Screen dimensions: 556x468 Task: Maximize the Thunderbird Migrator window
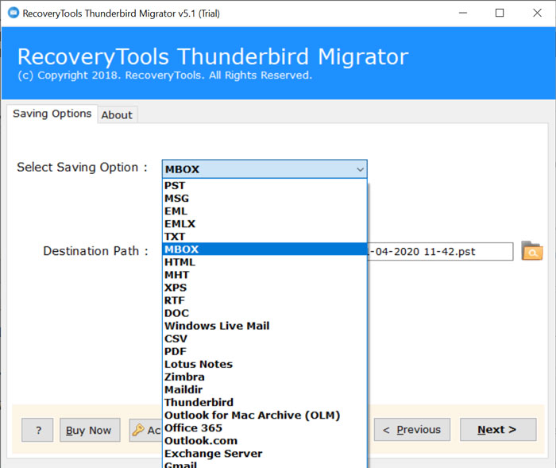pos(500,14)
